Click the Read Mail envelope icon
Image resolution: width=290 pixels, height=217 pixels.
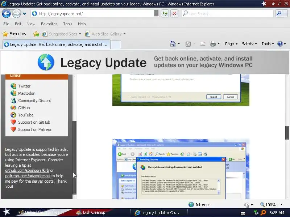coord(203,44)
